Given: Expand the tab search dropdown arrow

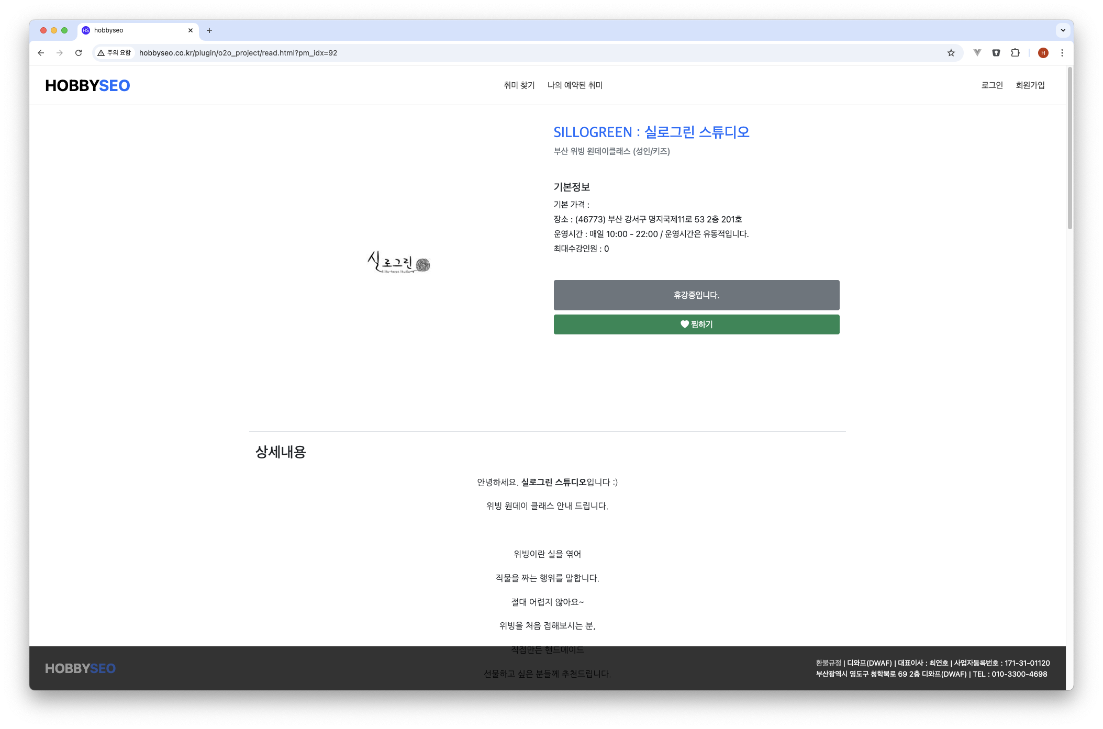Looking at the screenshot, I should (x=1063, y=30).
